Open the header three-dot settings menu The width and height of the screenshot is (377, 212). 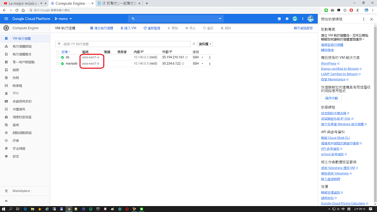coord(302,19)
